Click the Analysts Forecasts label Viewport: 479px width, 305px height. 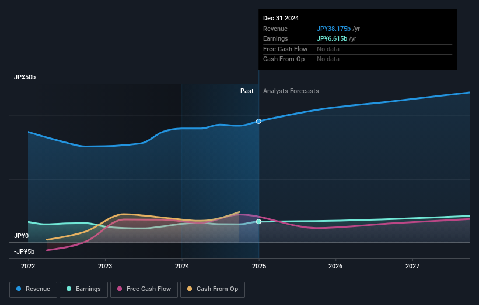coord(291,91)
